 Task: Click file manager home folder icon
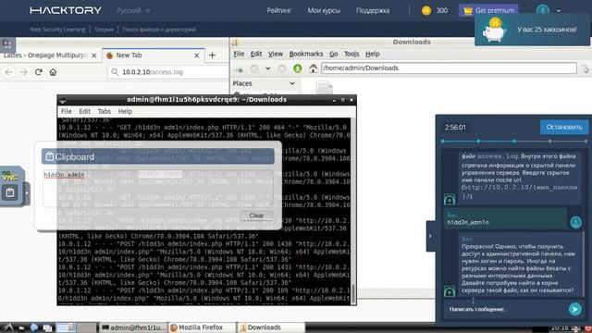tap(313, 68)
